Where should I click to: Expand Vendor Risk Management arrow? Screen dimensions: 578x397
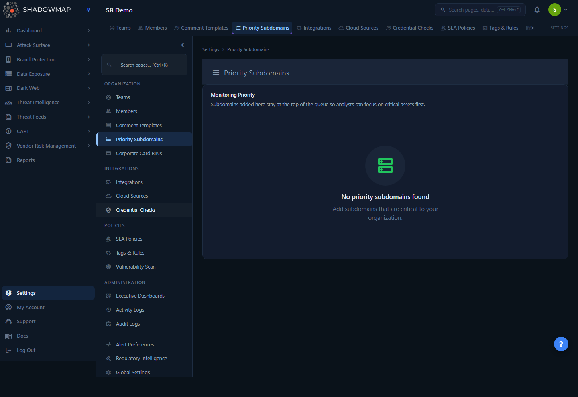[89, 146]
